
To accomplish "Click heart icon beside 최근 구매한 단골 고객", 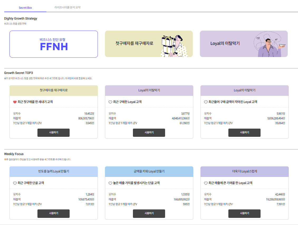I will 15,183.
